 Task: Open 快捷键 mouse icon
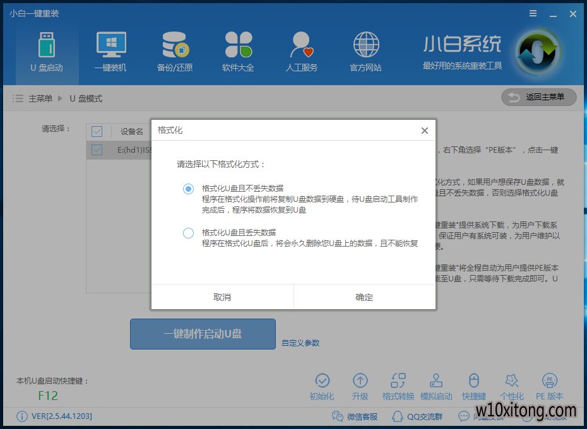473,380
